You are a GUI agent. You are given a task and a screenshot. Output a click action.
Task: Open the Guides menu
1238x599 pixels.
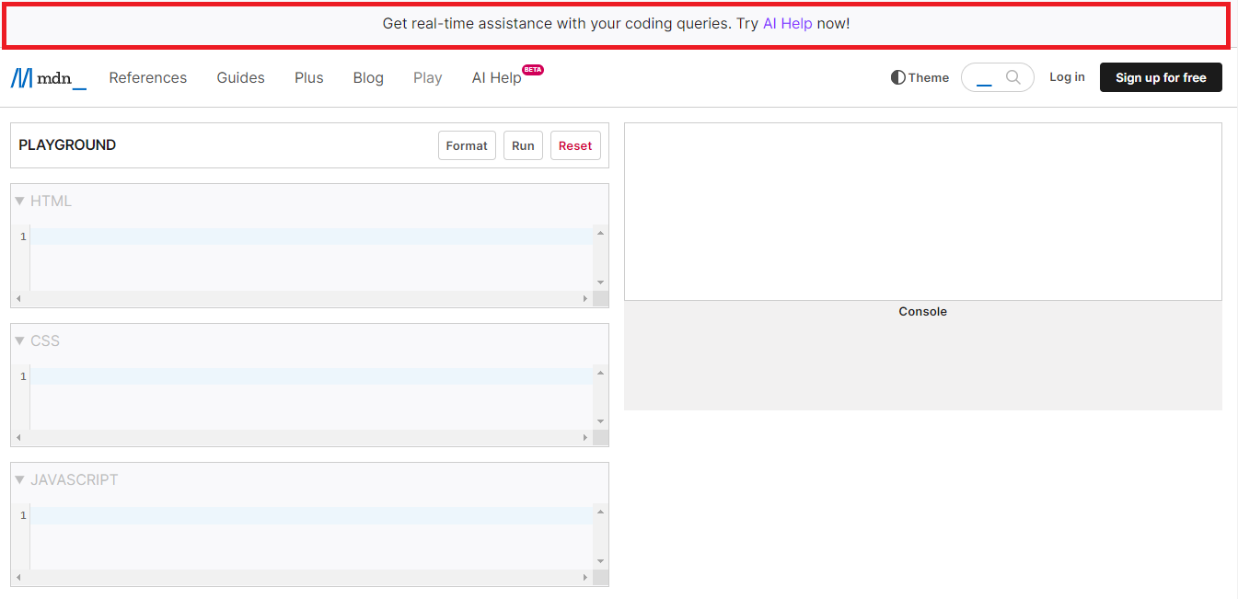click(240, 78)
